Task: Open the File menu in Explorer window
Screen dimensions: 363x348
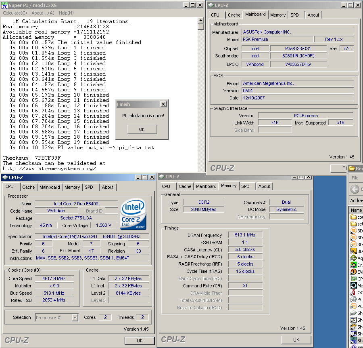Action: [x=355, y=178]
